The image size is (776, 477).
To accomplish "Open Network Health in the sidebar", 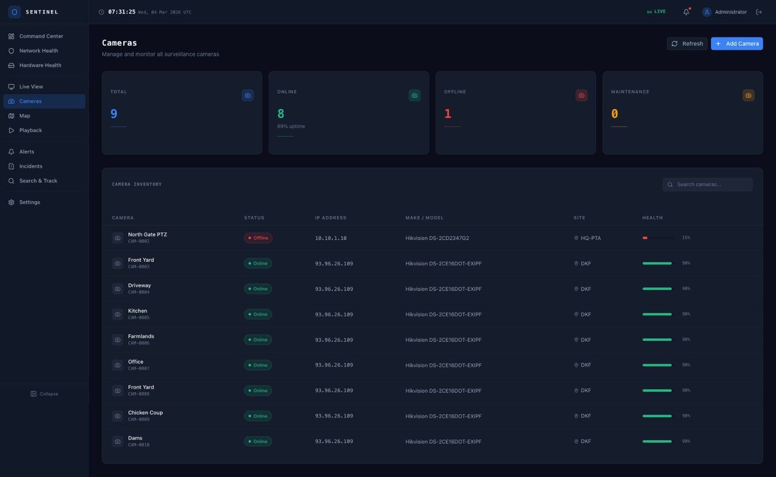I will pos(38,50).
